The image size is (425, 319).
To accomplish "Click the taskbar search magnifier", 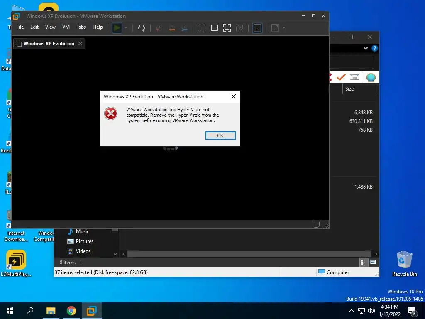I will [30, 311].
